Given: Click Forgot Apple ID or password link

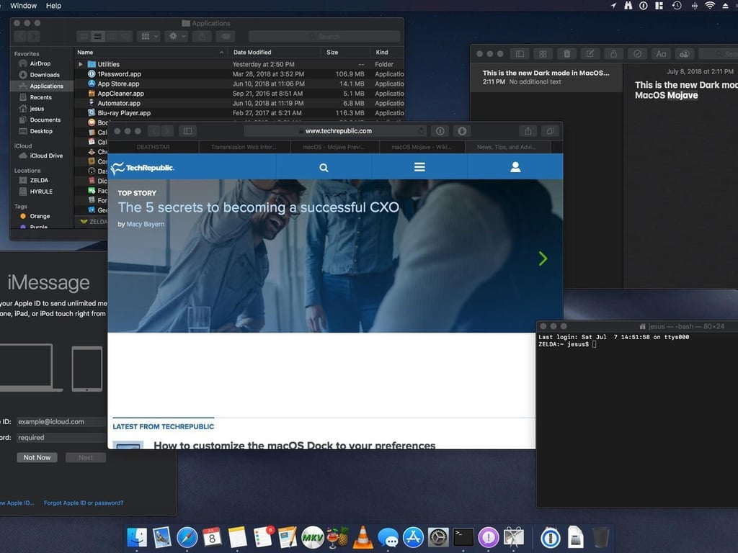Looking at the screenshot, I should pos(84,503).
